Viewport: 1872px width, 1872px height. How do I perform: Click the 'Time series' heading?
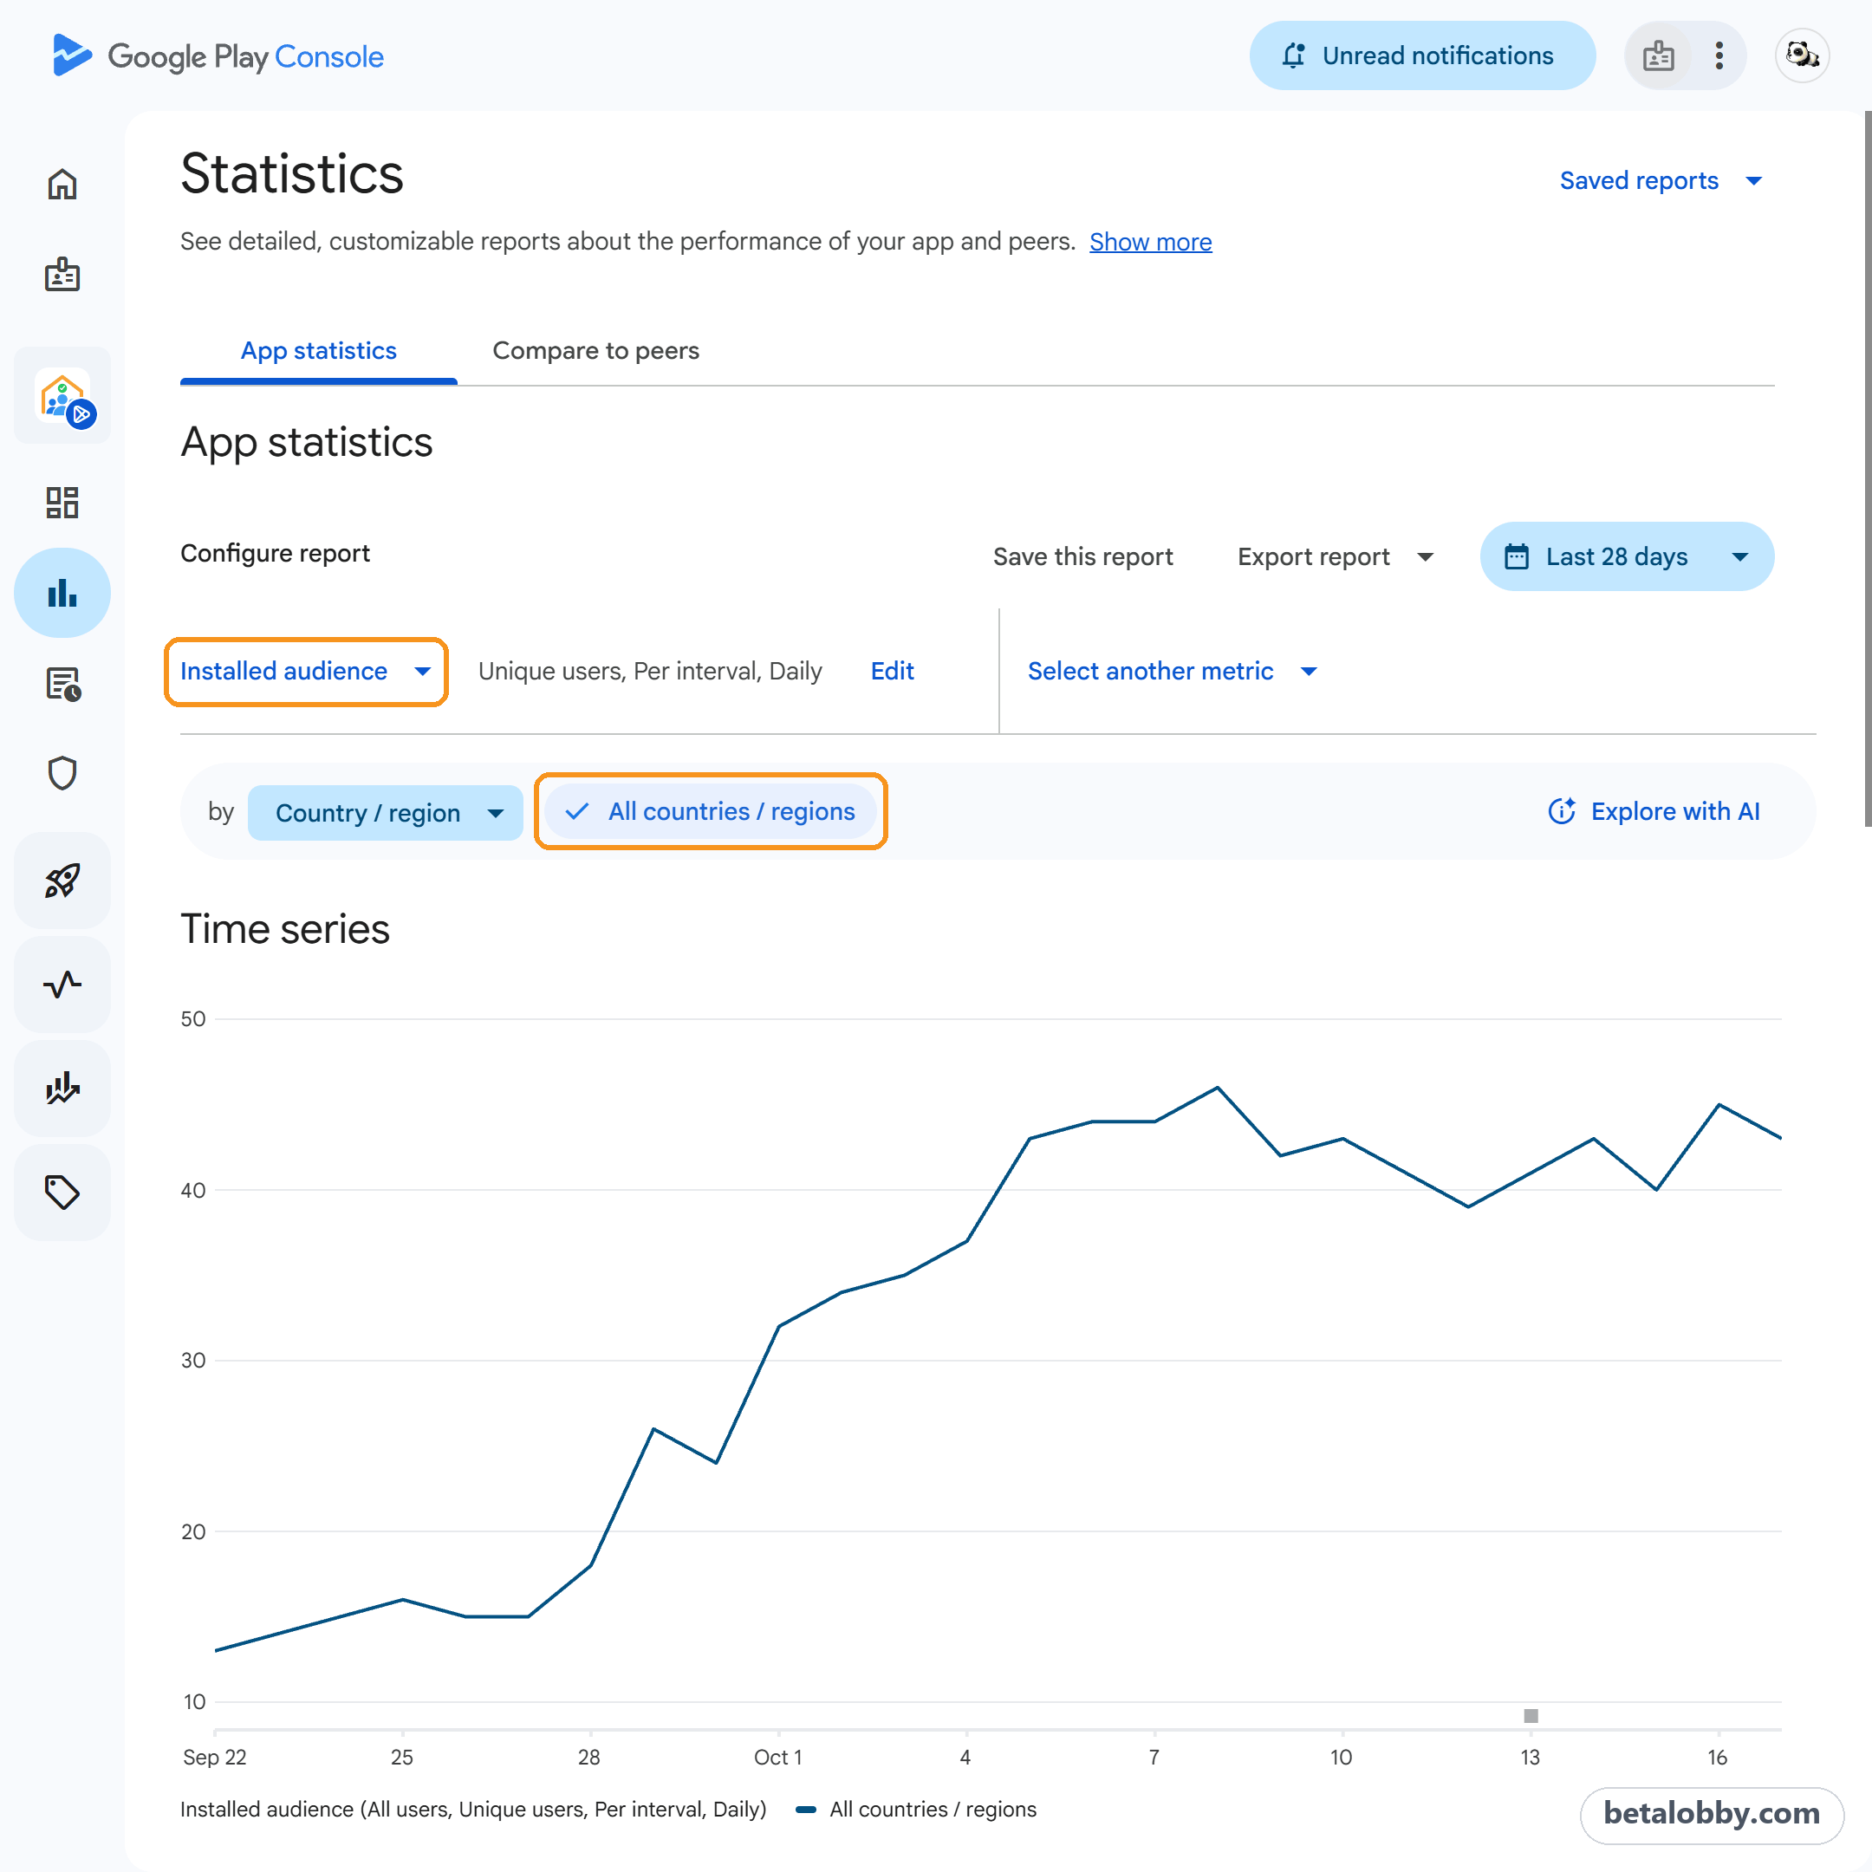coord(285,928)
